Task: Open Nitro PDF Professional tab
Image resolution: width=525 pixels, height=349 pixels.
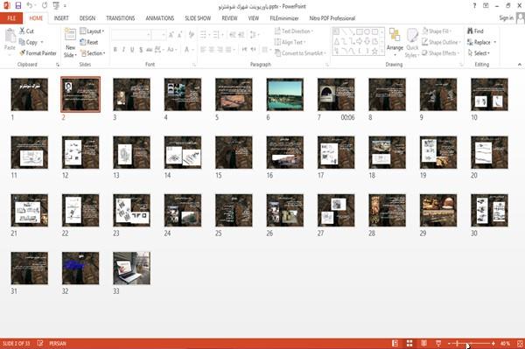Action: click(332, 18)
